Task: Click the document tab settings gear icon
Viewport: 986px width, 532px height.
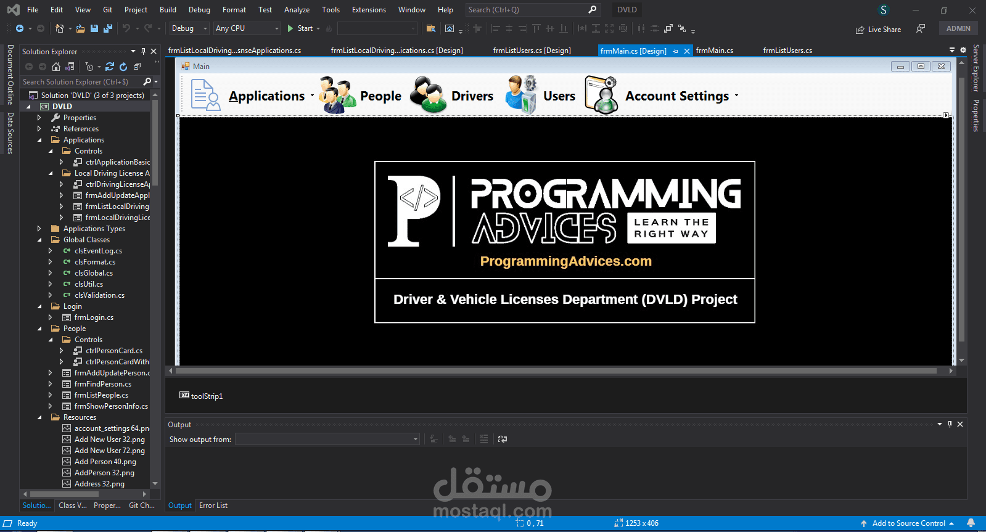Action: point(963,50)
